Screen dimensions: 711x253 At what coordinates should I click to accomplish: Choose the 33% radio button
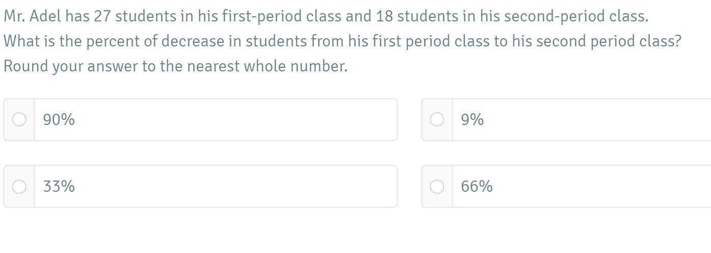tap(19, 187)
